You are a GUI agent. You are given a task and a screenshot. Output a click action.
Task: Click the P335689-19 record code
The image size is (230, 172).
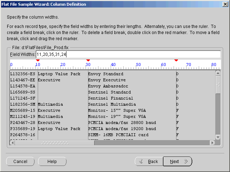(x=23, y=129)
